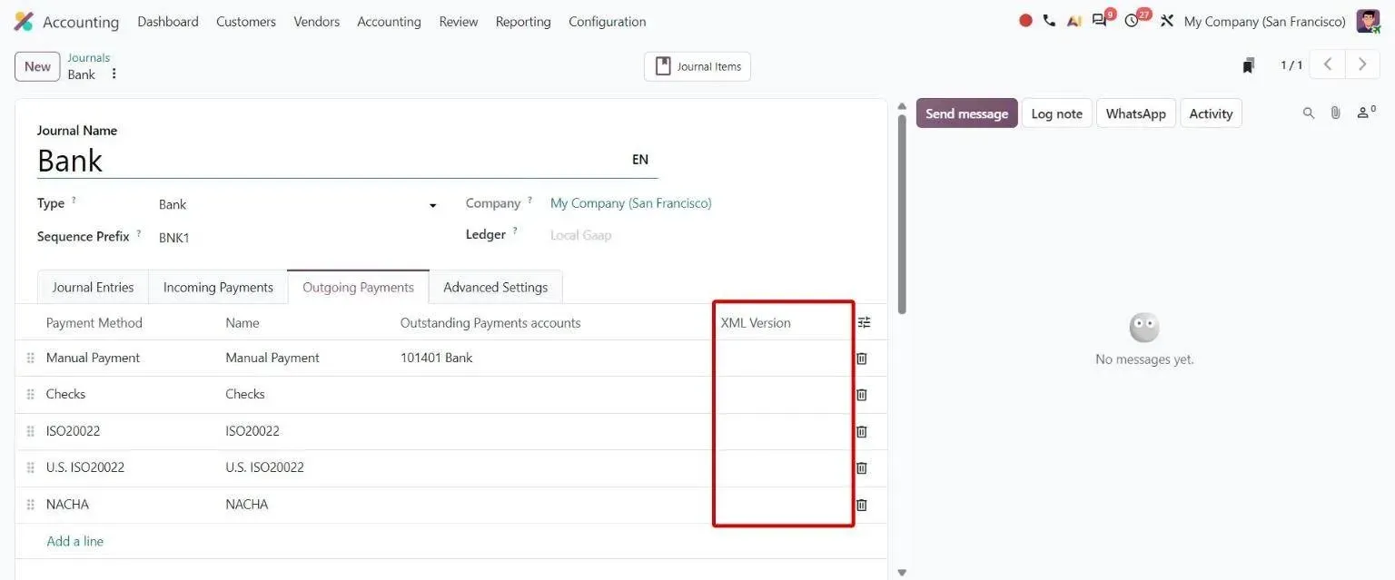Open the Dashboard menu
Image resolution: width=1395 pixels, height=580 pixels.
(168, 21)
